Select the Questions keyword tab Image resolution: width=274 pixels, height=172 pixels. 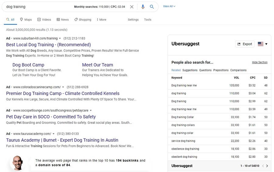click(205, 70)
